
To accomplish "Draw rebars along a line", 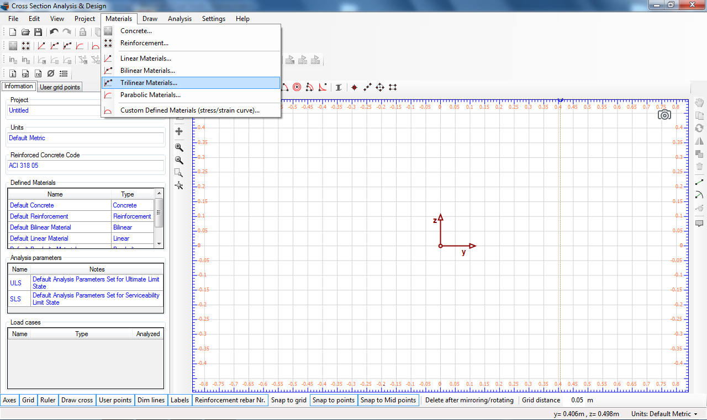I will coord(367,87).
